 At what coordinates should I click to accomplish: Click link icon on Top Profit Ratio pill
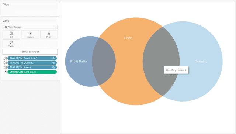[x=53, y=58]
